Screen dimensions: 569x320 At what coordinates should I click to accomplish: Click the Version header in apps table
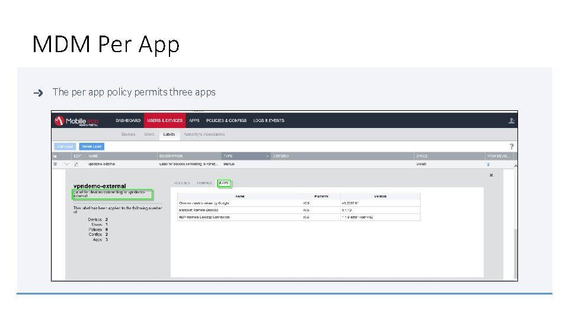click(381, 196)
